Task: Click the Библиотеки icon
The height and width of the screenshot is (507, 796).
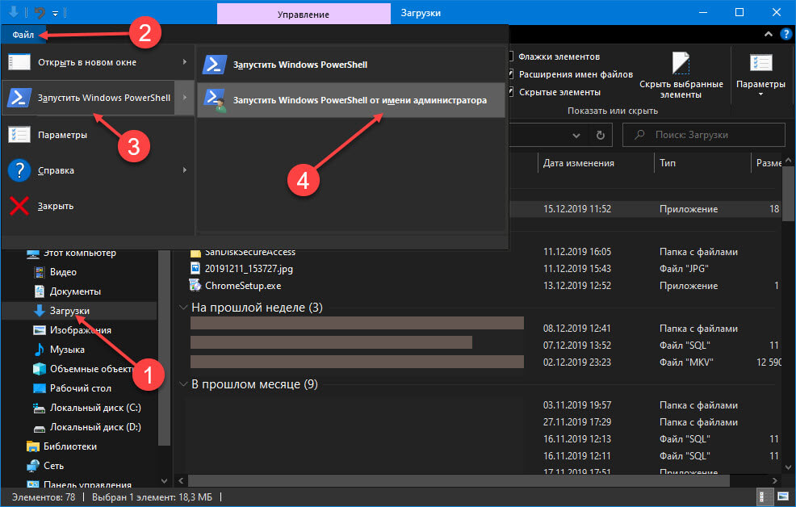Action: (x=32, y=446)
